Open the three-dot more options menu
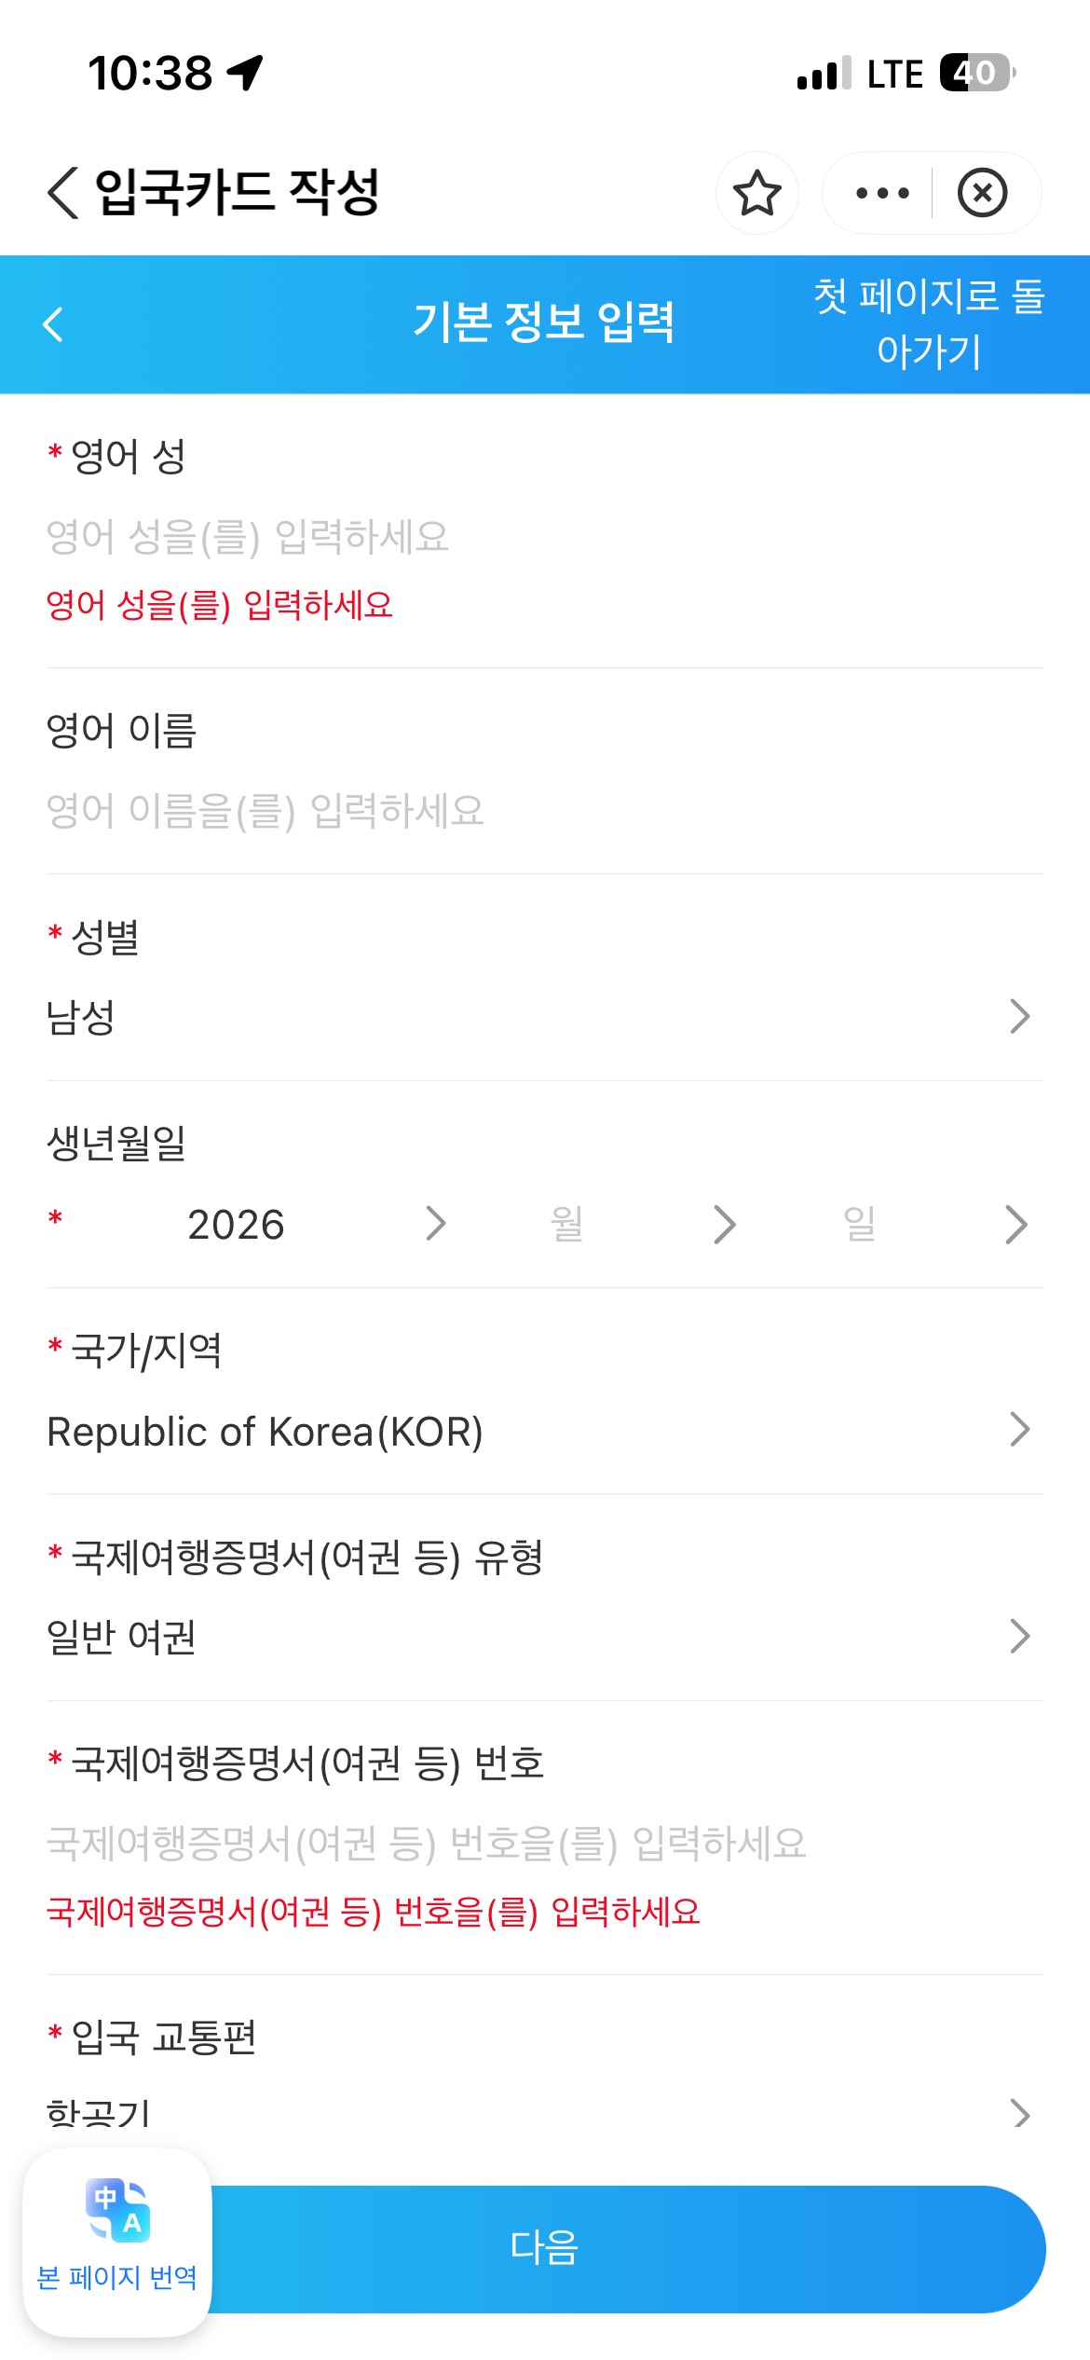1090x2360 pixels. (881, 193)
